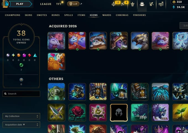
Task: Open the cards icon with badge 8
Action: coord(123,4)
